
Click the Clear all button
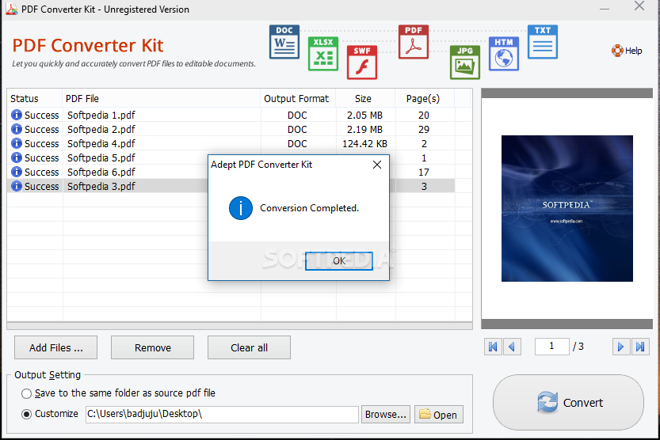tap(249, 347)
